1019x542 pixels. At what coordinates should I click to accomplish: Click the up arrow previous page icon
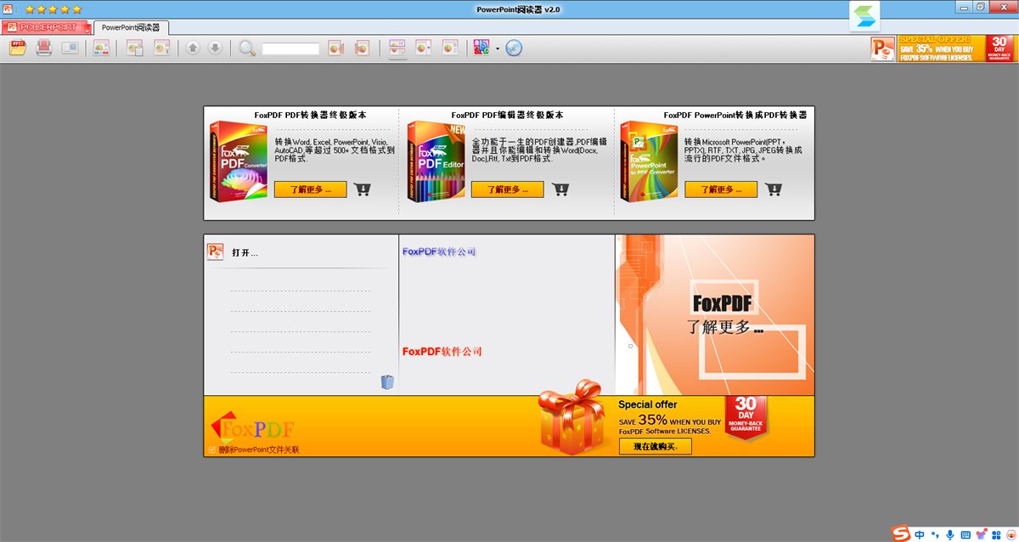pos(193,48)
